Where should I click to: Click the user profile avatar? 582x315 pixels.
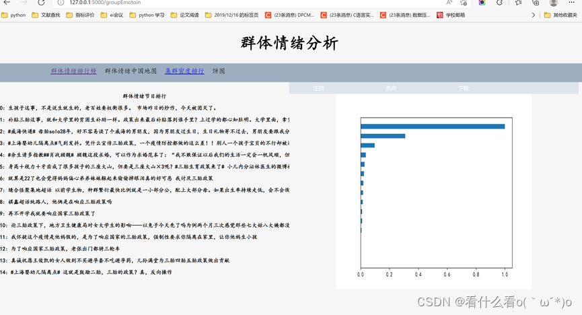coord(554,3)
